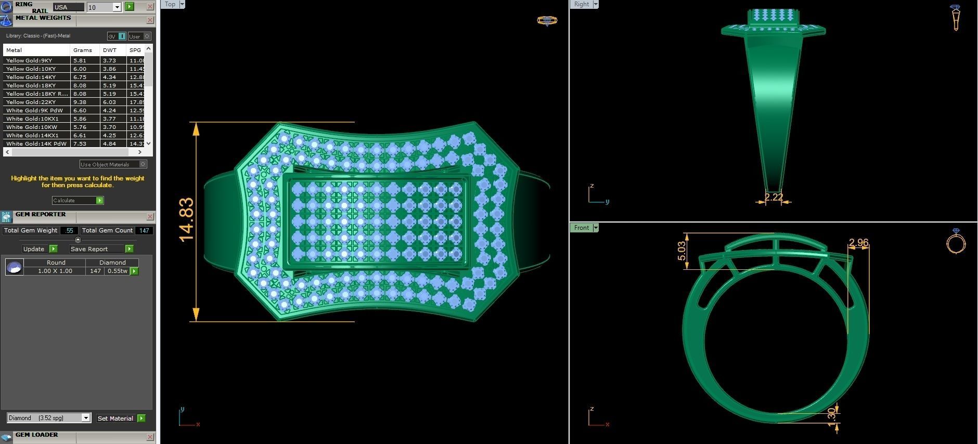The image size is (978, 444).
Task: Click the green arrow beside Update
Action: click(54, 249)
